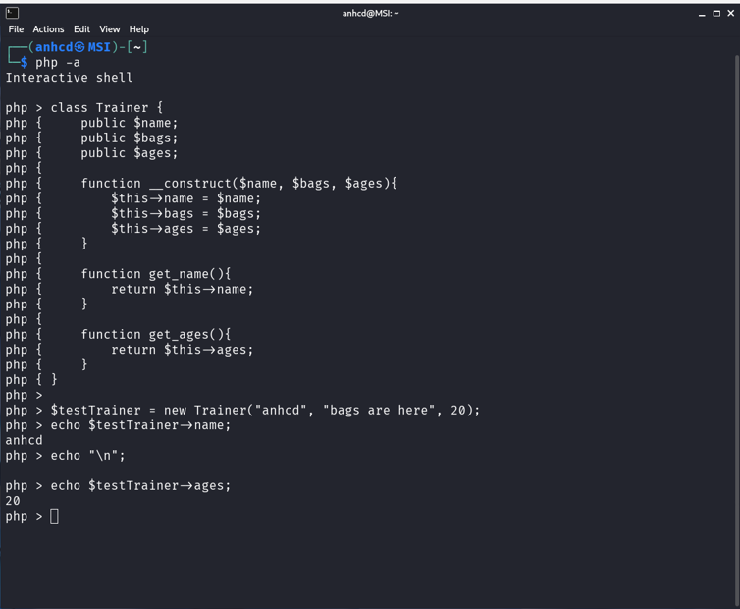Screen dimensions: 740x609
Task: Minimize the terminal window
Action: point(703,14)
